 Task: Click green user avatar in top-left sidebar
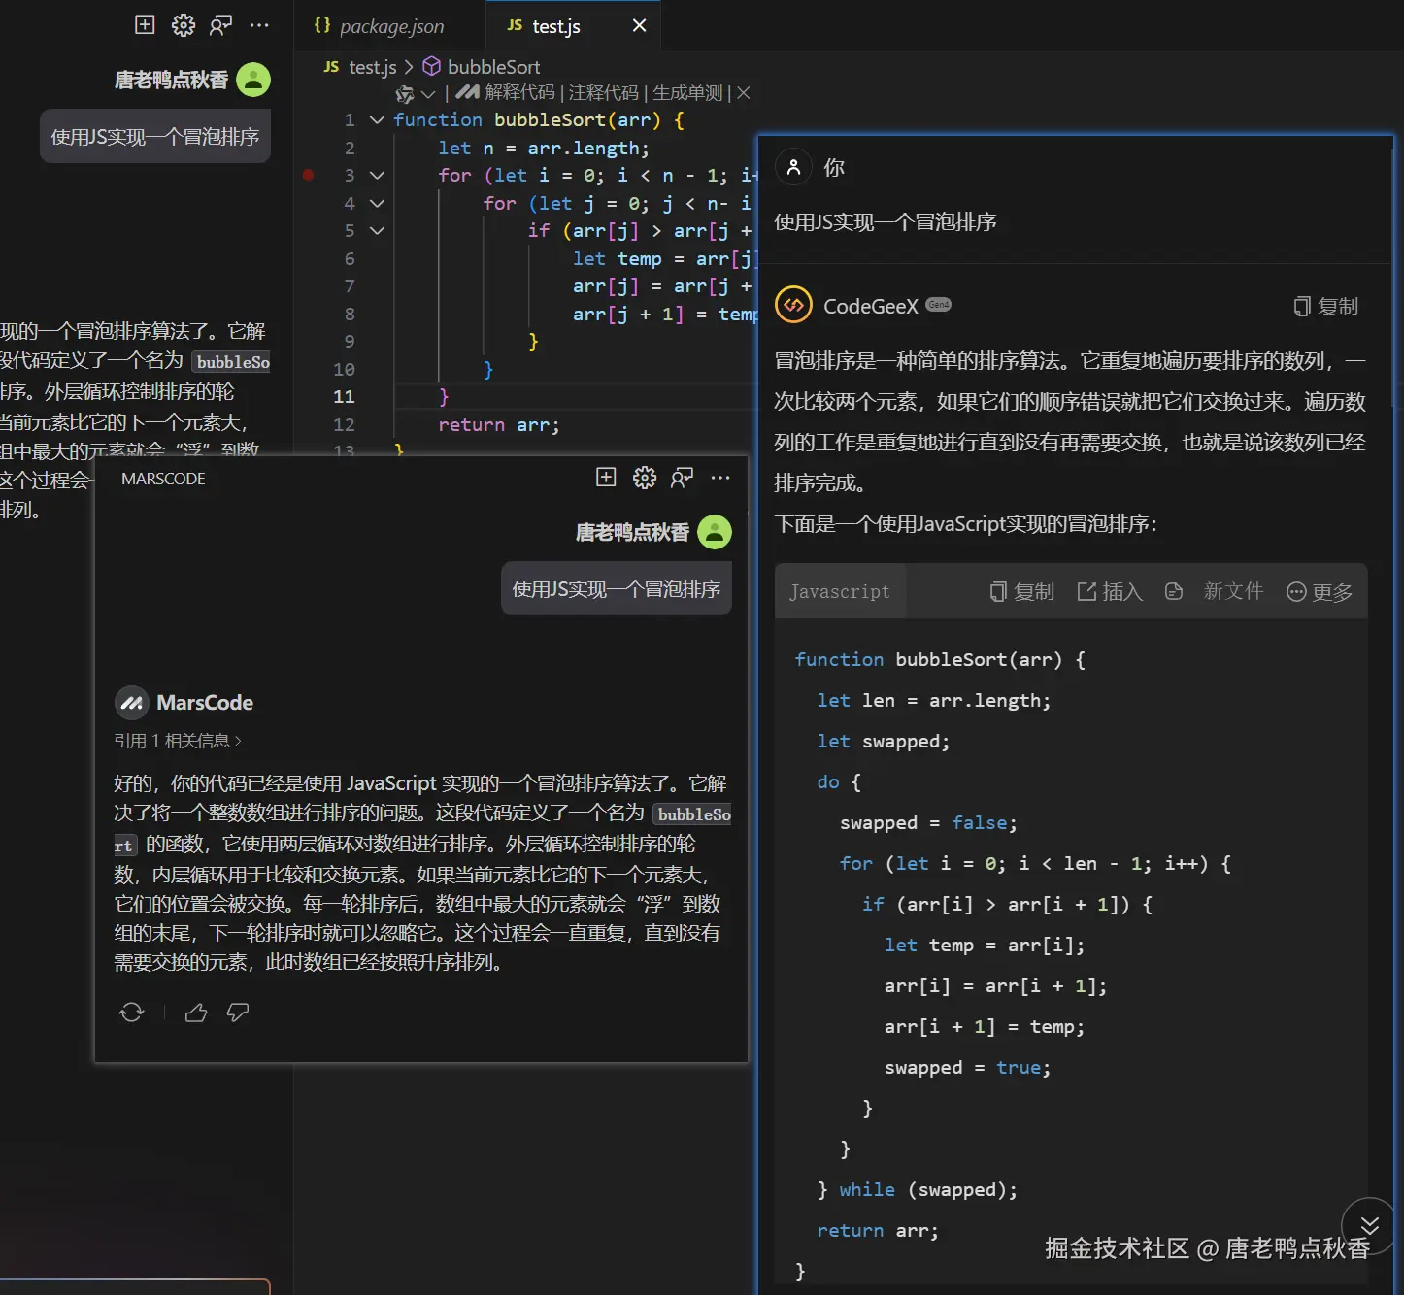tap(253, 80)
